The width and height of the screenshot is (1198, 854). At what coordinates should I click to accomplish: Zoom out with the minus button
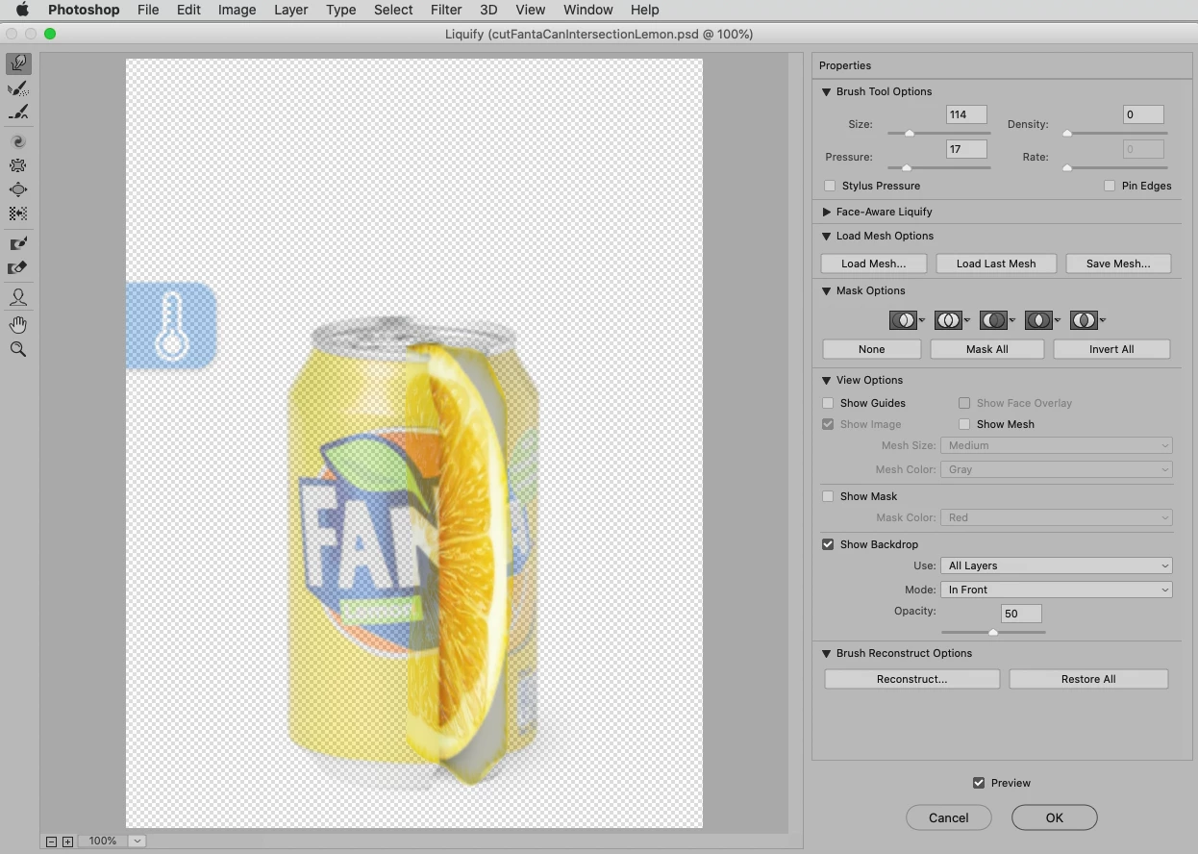52,841
